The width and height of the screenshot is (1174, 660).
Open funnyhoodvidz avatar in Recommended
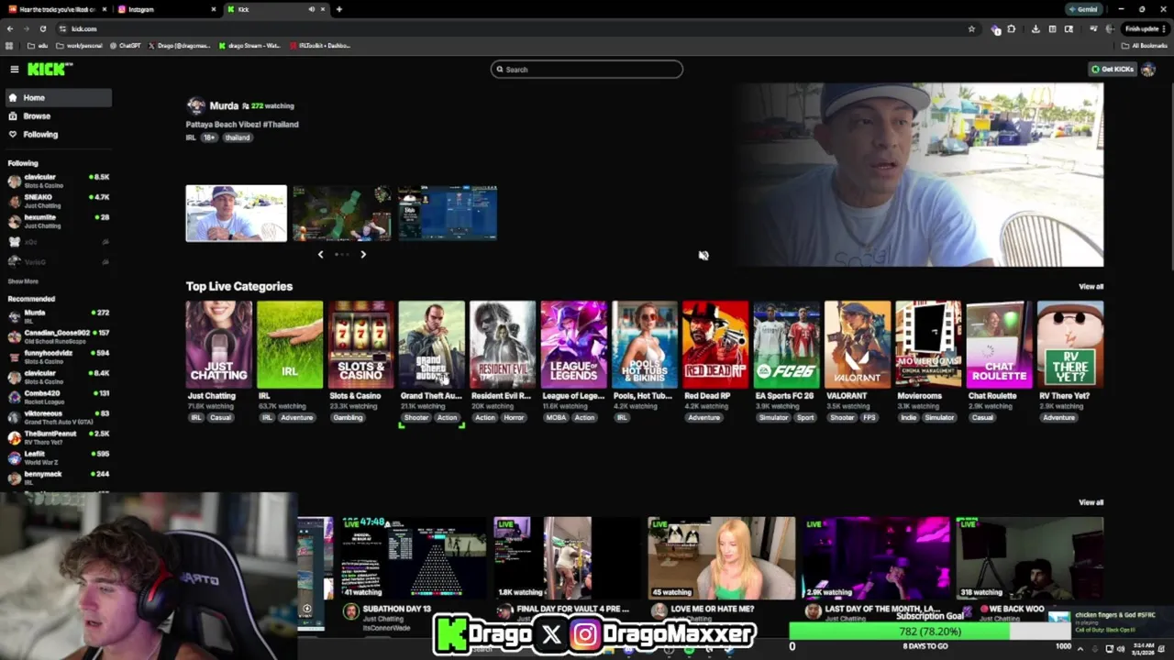pos(14,357)
